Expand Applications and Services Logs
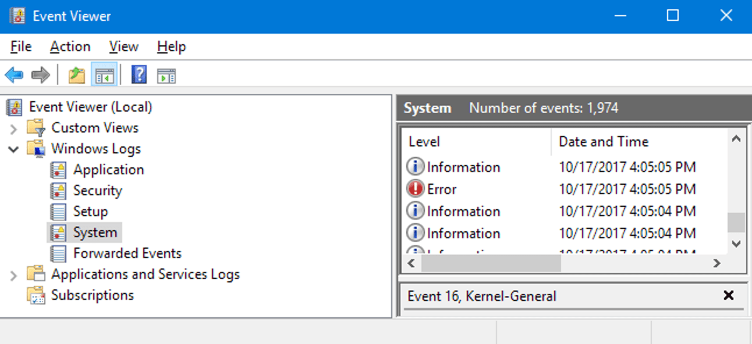Viewport: 752px width, 344px height. click(x=13, y=274)
